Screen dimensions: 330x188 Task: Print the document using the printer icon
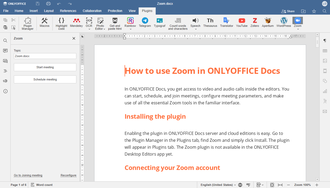click(x=48, y=4)
